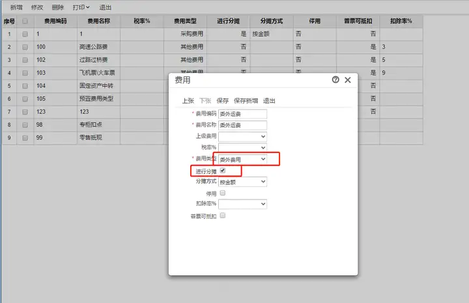Open the 扣除率% dropdown
Screen dimensions: 469x303
242,204
